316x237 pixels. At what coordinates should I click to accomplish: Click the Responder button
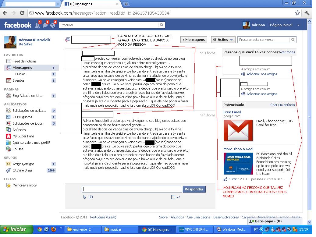(194, 189)
